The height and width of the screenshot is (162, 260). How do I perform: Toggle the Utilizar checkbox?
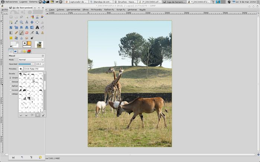10,94
